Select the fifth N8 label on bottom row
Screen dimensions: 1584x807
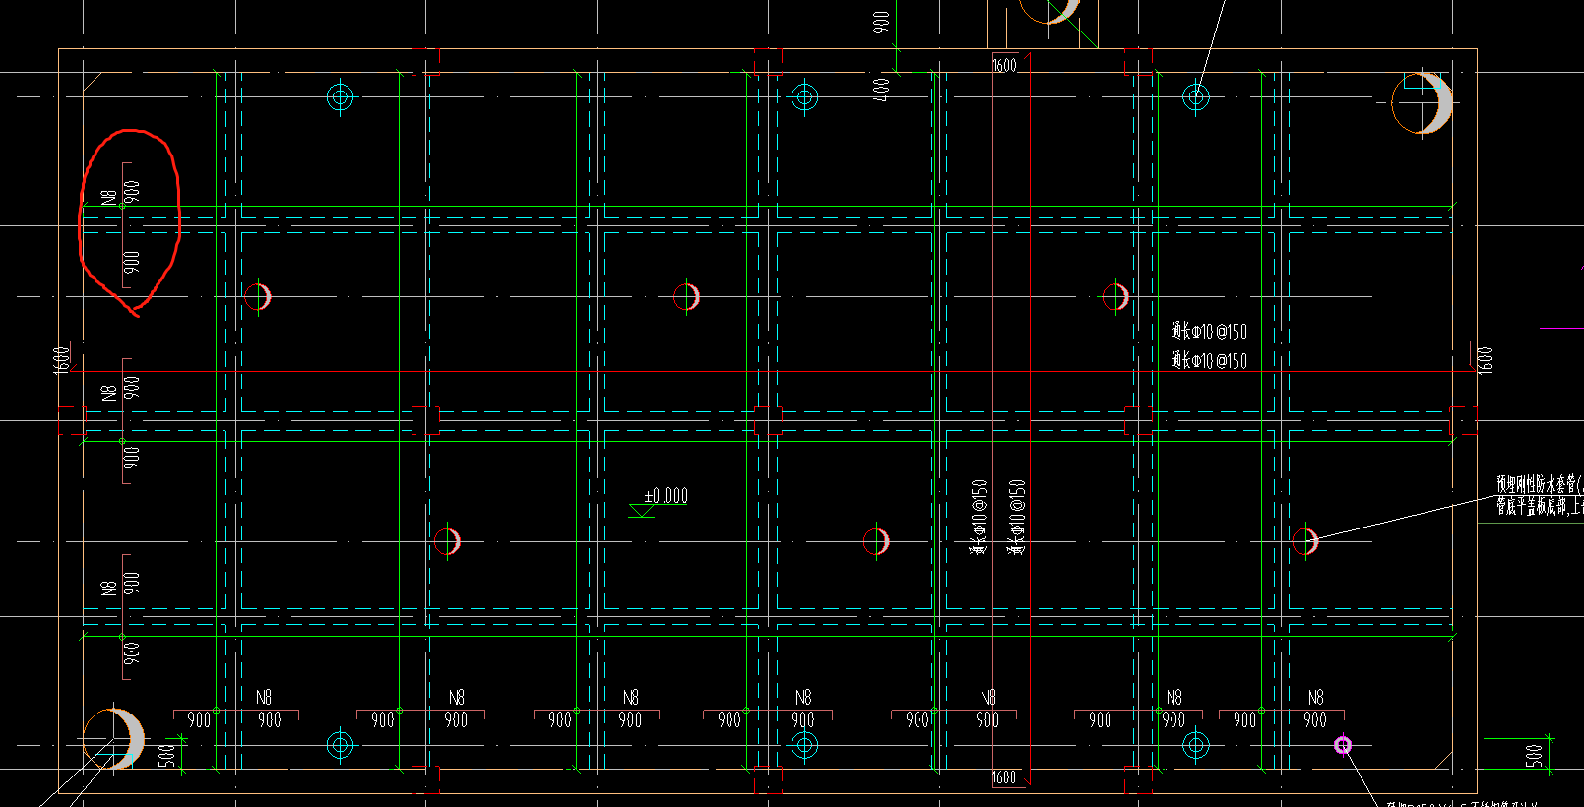click(x=987, y=697)
